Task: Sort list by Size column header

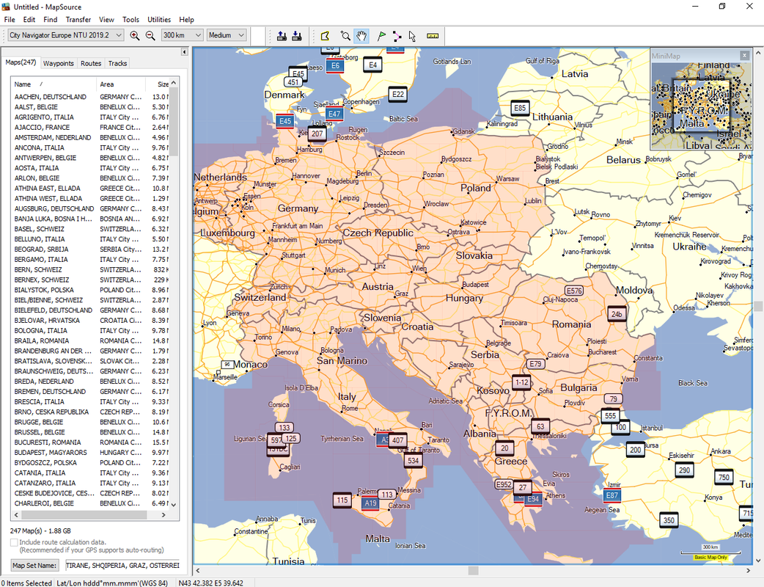Action: point(158,84)
